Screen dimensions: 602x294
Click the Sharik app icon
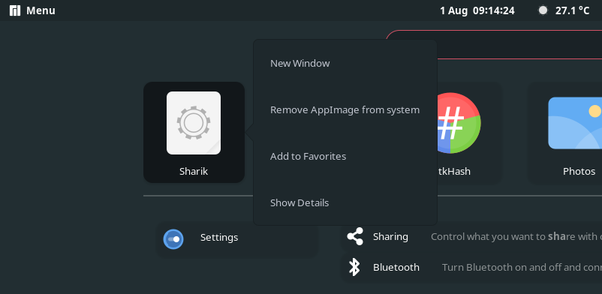(x=194, y=123)
